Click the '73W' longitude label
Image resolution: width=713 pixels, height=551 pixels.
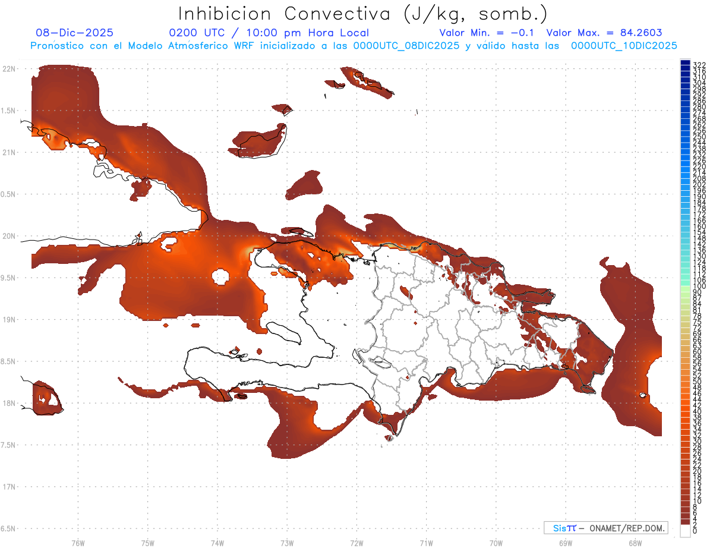(x=287, y=543)
